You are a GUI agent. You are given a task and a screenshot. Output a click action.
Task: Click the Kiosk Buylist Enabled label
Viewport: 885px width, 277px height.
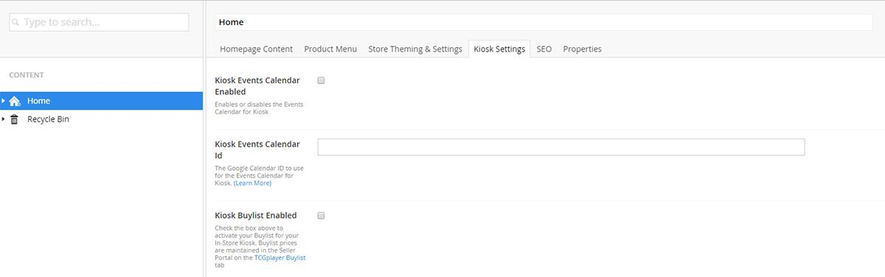coord(256,216)
